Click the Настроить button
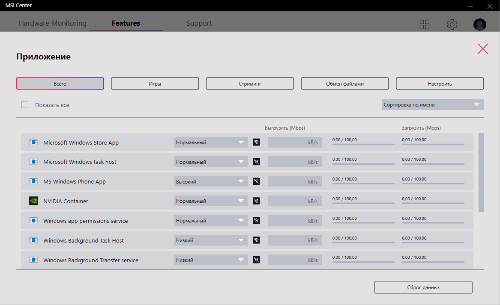 tap(440, 83)
